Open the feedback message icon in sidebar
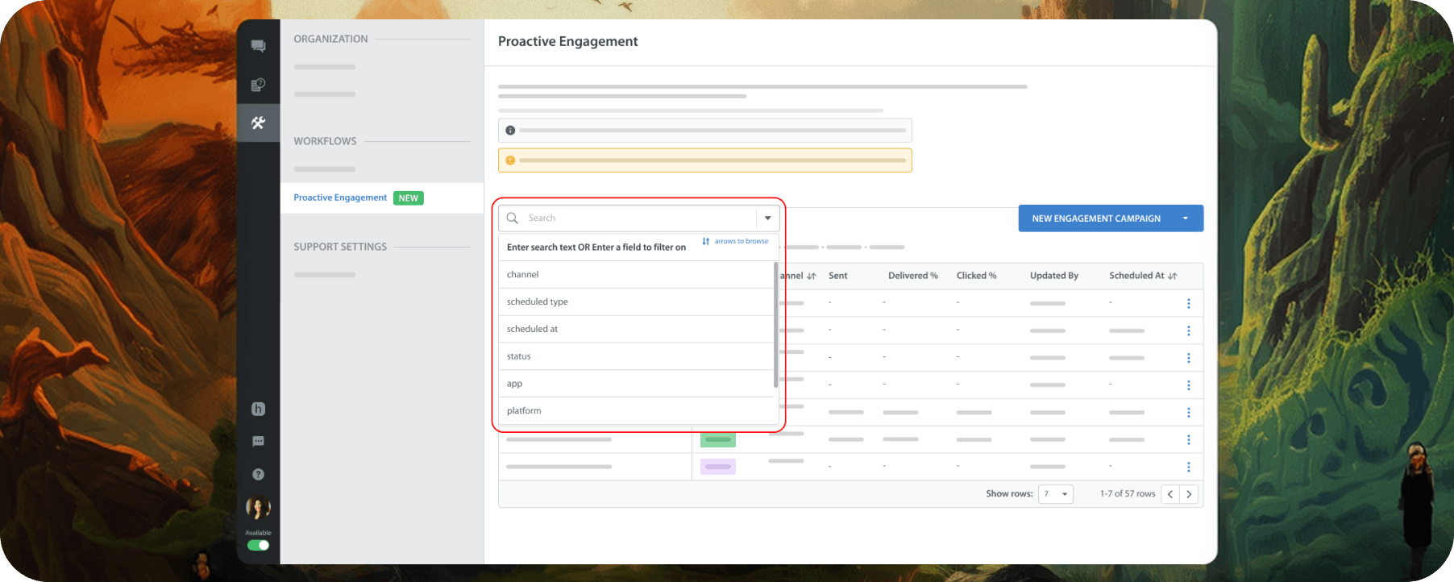This screenshot has width=1454, height=582. tap(258, 441)
